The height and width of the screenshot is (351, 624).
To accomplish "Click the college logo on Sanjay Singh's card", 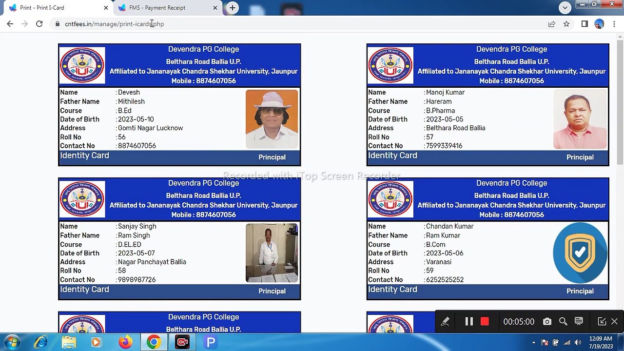I will [x=82, y=199].
